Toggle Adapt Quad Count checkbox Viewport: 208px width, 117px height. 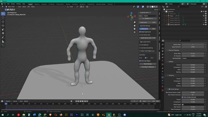coord(140,32)
